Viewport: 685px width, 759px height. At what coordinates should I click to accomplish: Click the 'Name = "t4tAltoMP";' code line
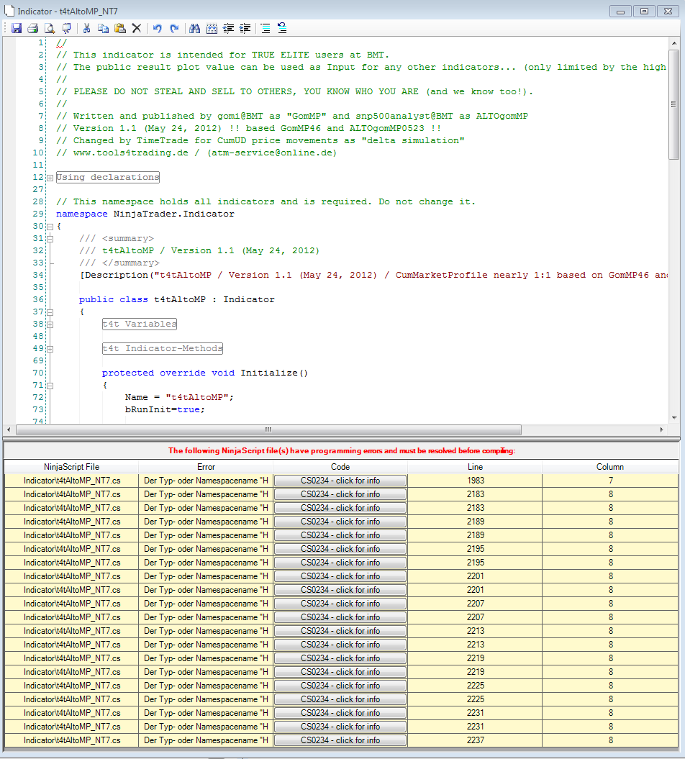[x=179, y=397]
